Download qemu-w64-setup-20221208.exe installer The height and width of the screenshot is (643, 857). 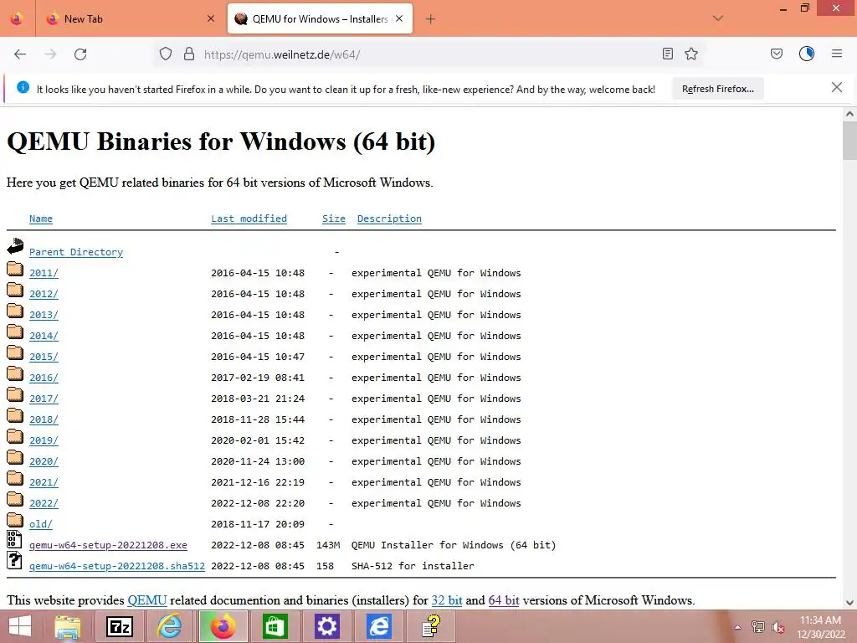point(108,545)
